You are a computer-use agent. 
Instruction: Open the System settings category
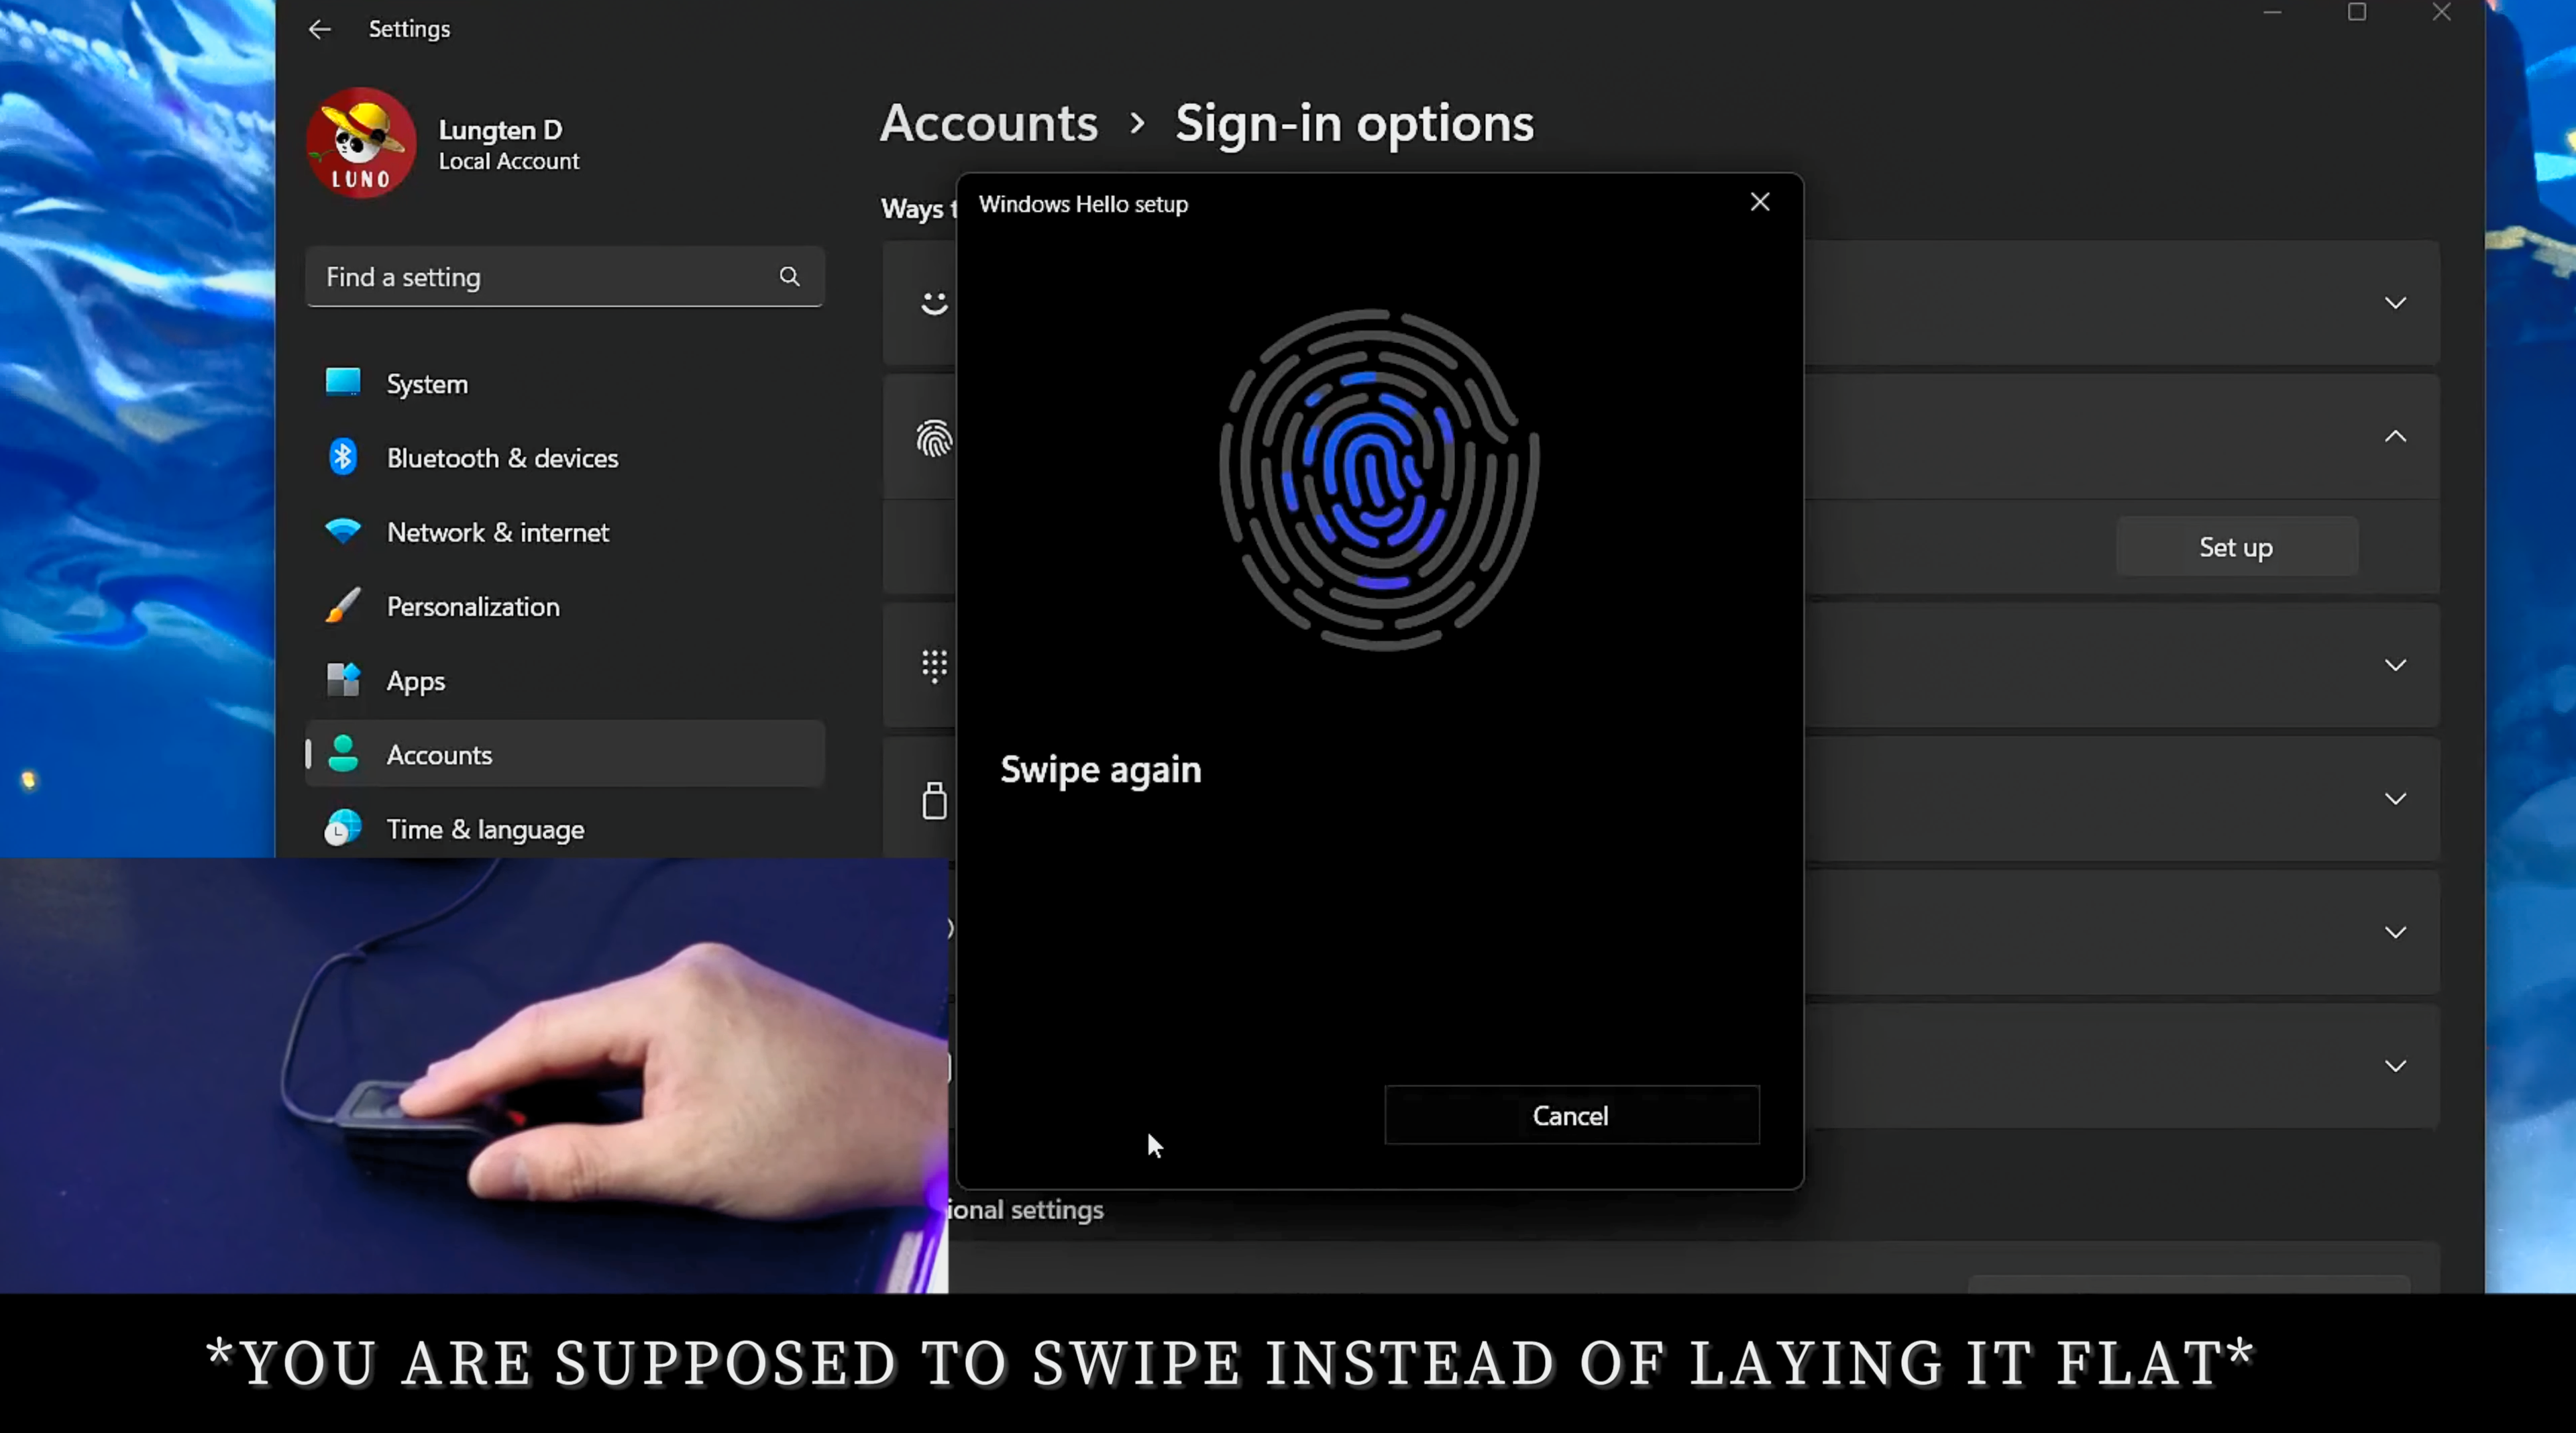(564, 384)
